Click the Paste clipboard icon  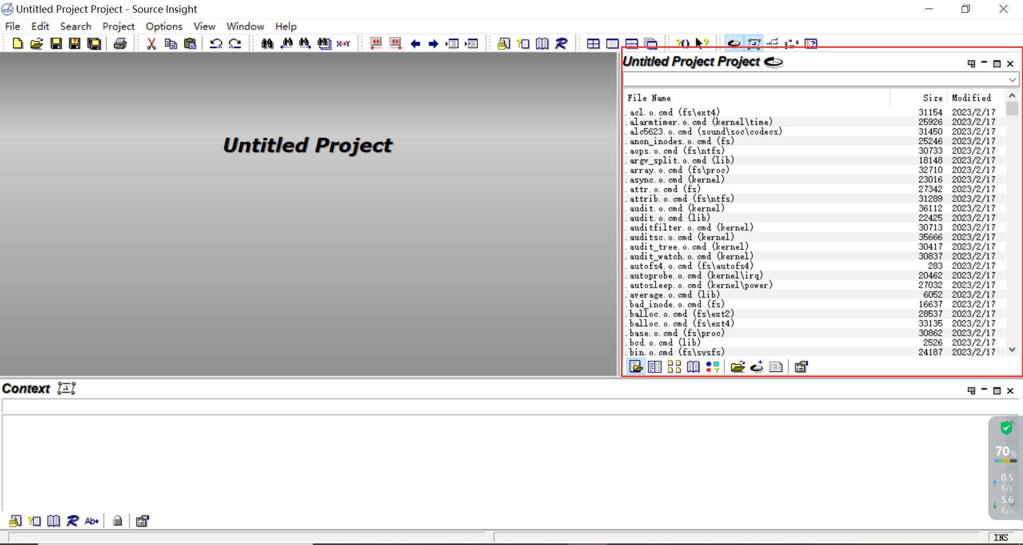(190, 44)
